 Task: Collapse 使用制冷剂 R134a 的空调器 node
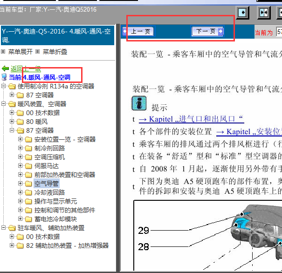pyautogui.click(x=3, y=86)
